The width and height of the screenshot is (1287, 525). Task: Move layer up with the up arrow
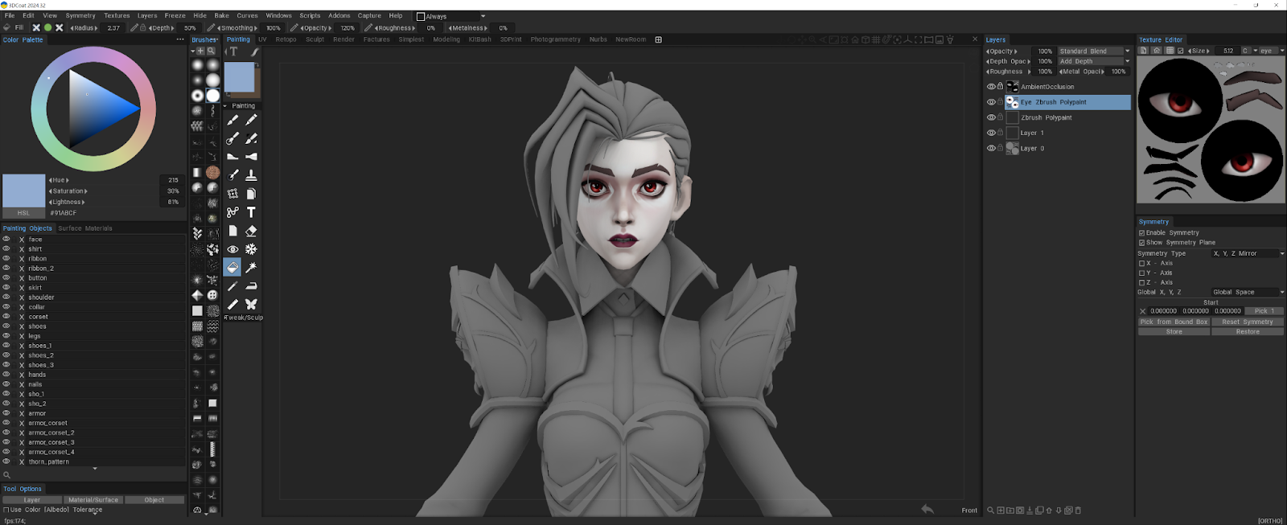[1049, 511]
